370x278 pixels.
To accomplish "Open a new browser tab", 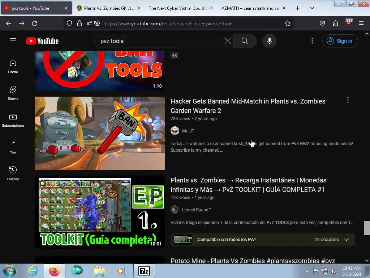I will tap(298, 8).
